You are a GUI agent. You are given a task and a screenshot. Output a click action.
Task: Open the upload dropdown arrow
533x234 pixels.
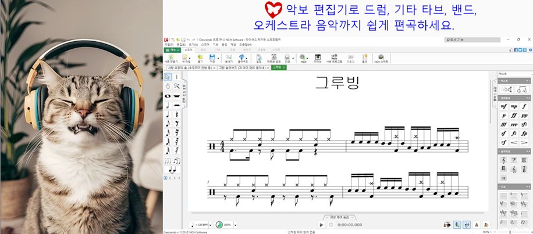click(x=246, y=58)
